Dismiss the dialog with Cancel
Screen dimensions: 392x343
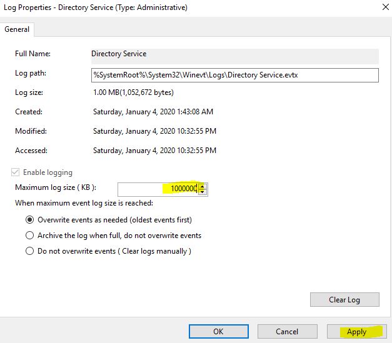(x=287, y=331)
